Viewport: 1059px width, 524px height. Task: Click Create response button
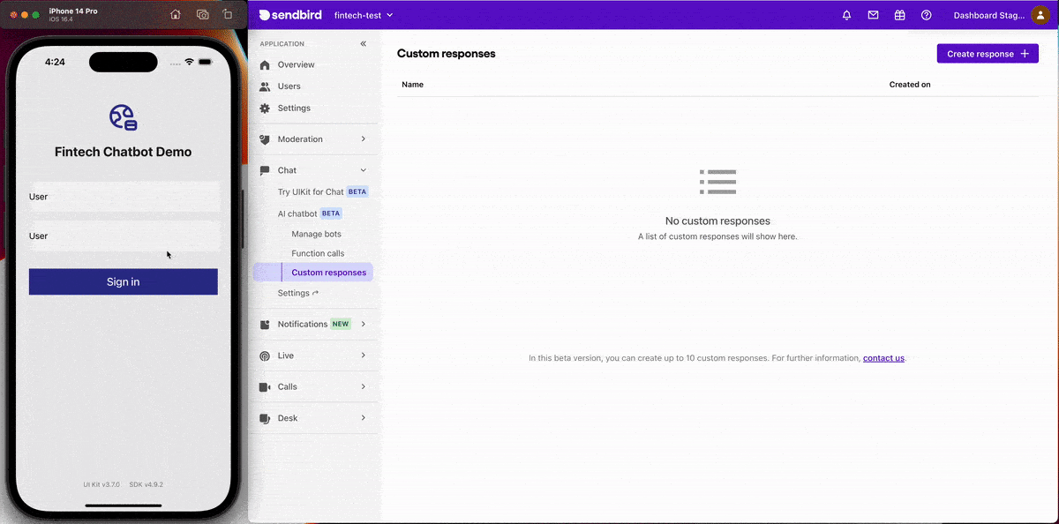click(988, 54)
